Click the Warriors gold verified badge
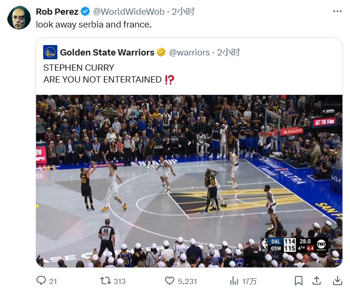 click(161, 52)
